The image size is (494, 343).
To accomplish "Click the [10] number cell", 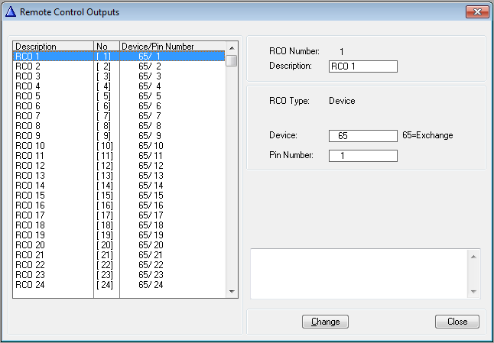I will click(105, 146).
